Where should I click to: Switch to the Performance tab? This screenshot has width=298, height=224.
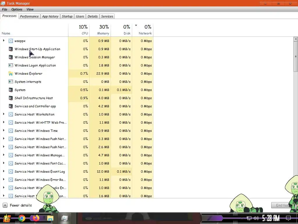(29, 16)
